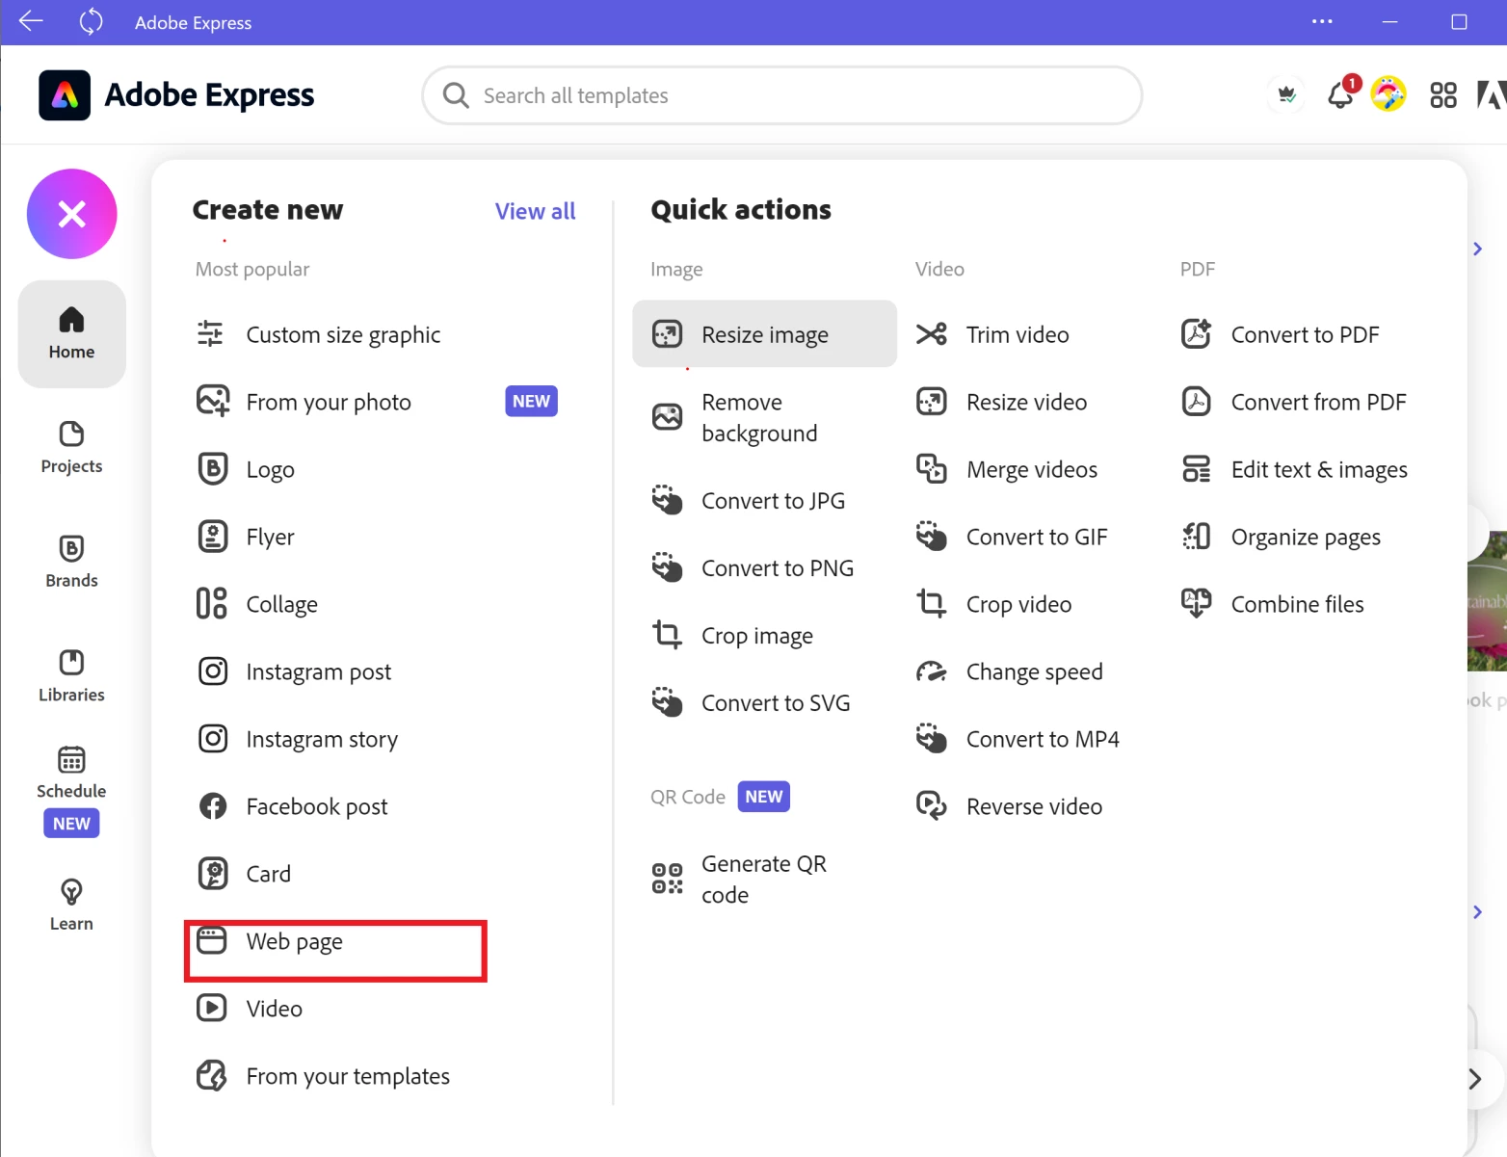The height and width of the screenshot is (1157, 1507).
Task: Select Edit text & images
Action: click(1295, 469)
